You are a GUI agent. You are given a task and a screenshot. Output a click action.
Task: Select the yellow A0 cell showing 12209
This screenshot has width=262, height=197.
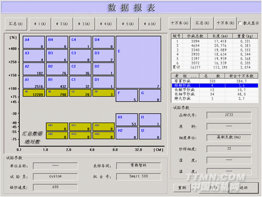pos(33,93)
